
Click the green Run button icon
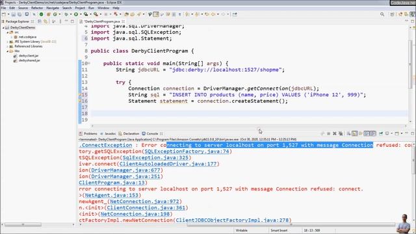pos(76,14)
